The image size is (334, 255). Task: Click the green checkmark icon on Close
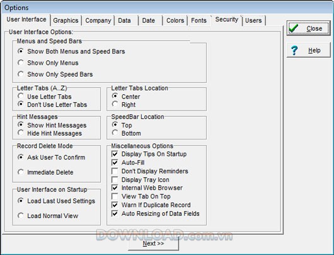point(294,28)
